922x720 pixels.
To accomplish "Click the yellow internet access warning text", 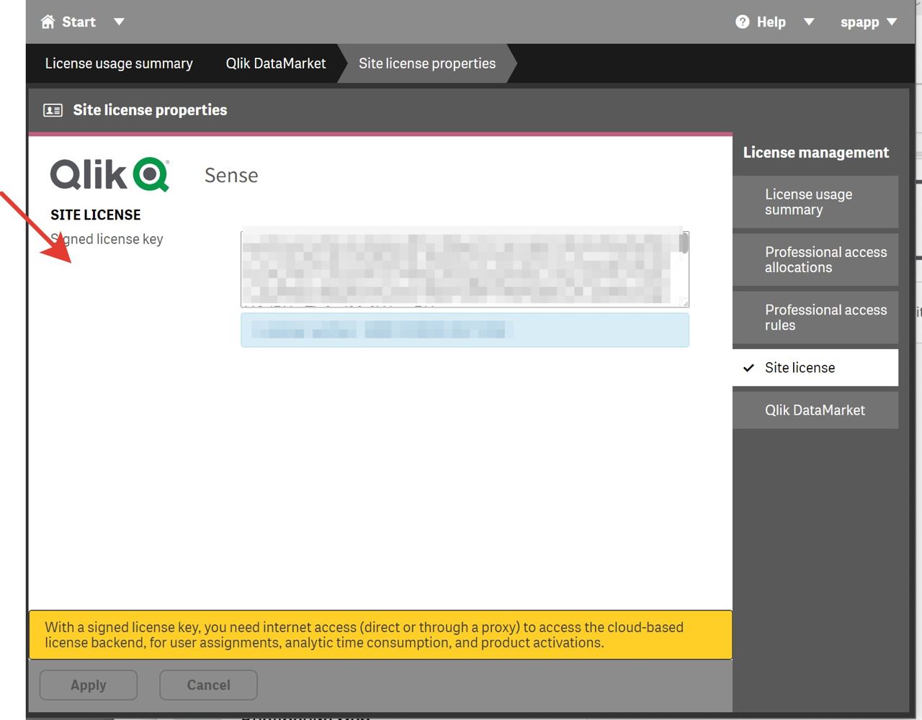I will tap(364, 635).
